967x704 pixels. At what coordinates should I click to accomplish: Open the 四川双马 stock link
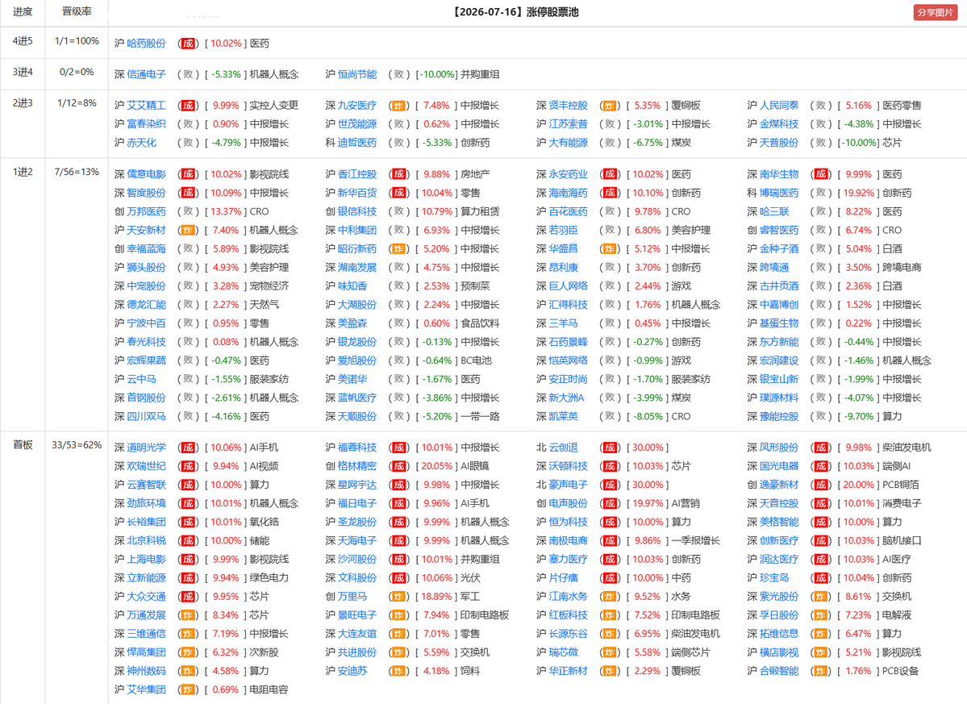point(146,416)
